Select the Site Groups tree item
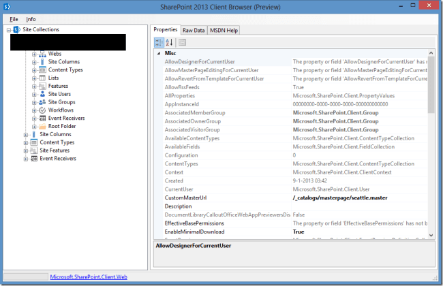Image resolution: width=443 pixels, height=286 pixels. [x=61, y=102]
